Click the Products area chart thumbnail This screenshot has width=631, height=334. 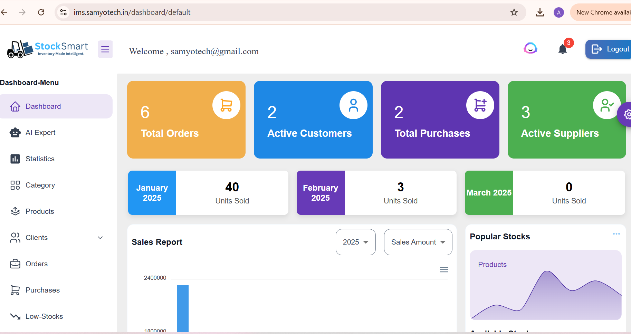pos(545,285)
